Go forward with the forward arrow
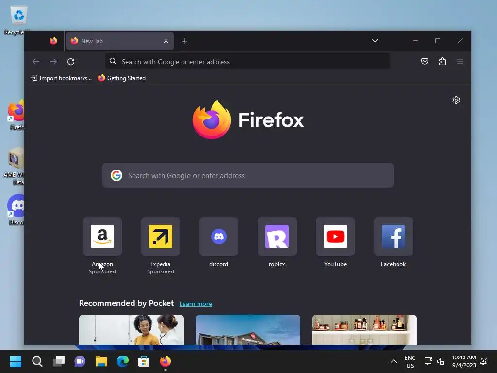The height and width of the screenshot is (373, 497). tap(53, 62)
